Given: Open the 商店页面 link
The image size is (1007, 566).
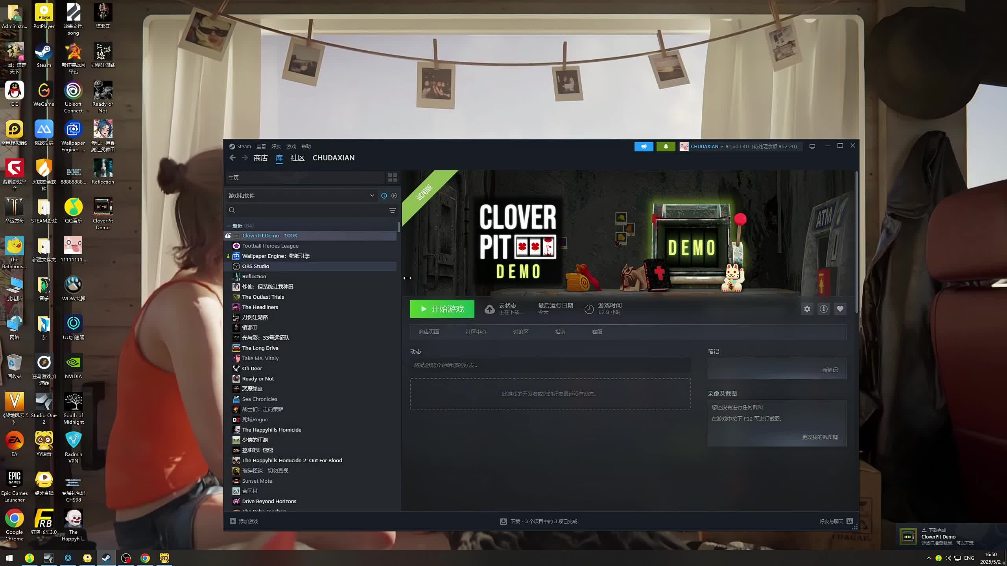Looking at the screenshot, I should pos(429,332).
